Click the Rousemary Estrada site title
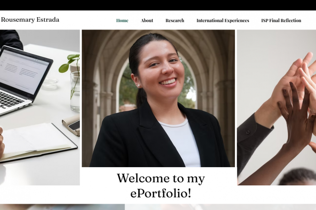This screenshot has height=210, width=316. pyautogui.click(x=30, y=20)
